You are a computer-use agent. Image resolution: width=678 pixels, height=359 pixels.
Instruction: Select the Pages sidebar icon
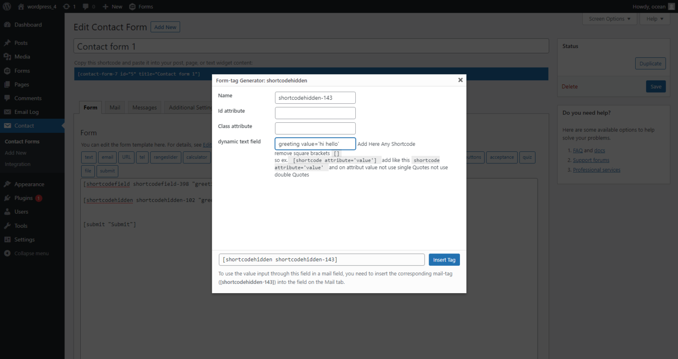(8, 84)
